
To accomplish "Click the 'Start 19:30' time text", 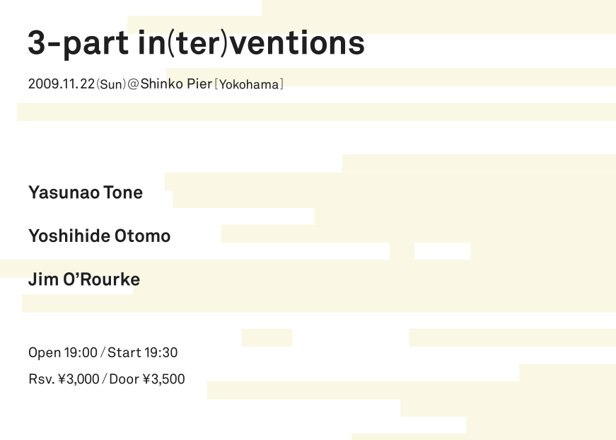I will [x=143, y=352].
